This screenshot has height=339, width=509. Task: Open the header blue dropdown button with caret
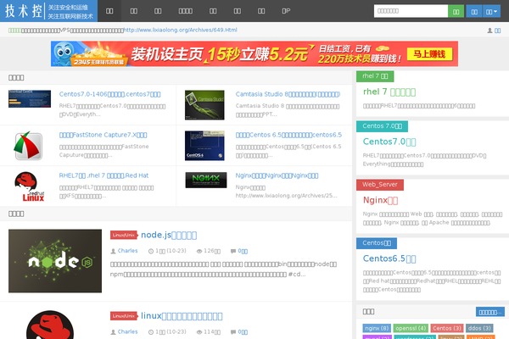(x=491, y=11)
